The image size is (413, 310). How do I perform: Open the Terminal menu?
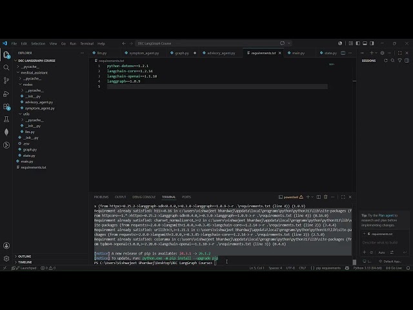(86, 43)
